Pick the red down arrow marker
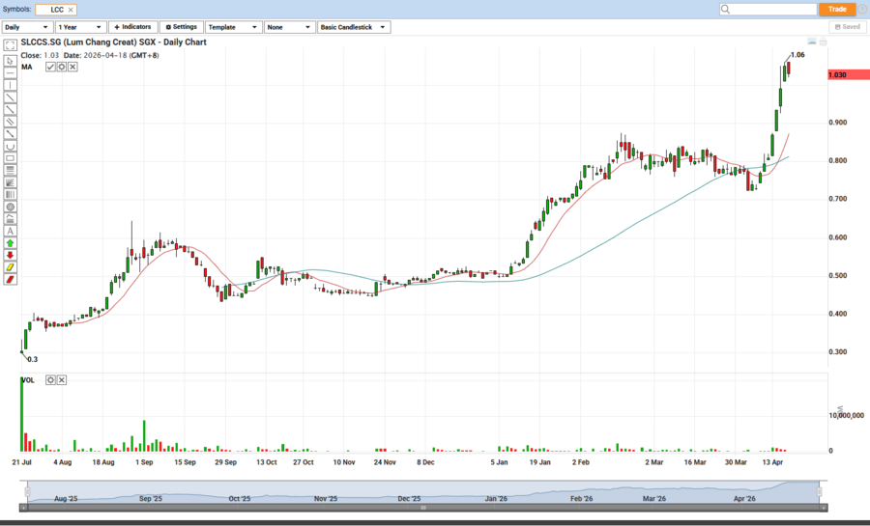Viewport: 870px width, 526px height. (11, 255)
